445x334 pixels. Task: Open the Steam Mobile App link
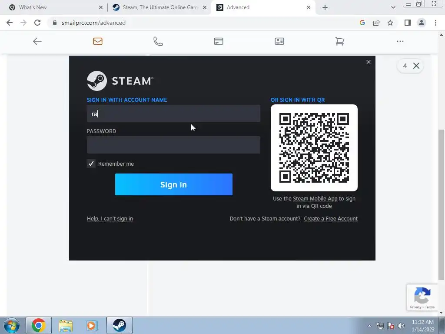point(315,198)
